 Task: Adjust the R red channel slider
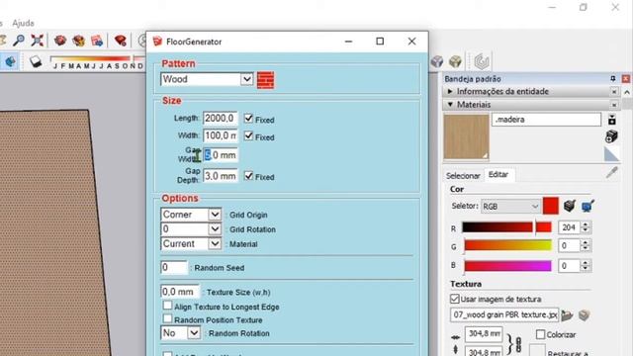[506, 227]
